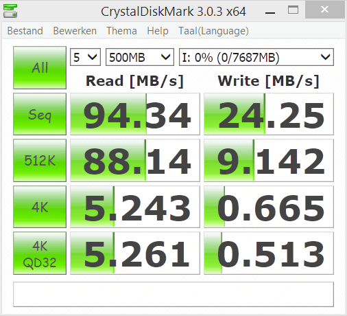This screenshot has width=347, height=316.
Task: Click the 512K write result 9.142
Action: [269, 160]
